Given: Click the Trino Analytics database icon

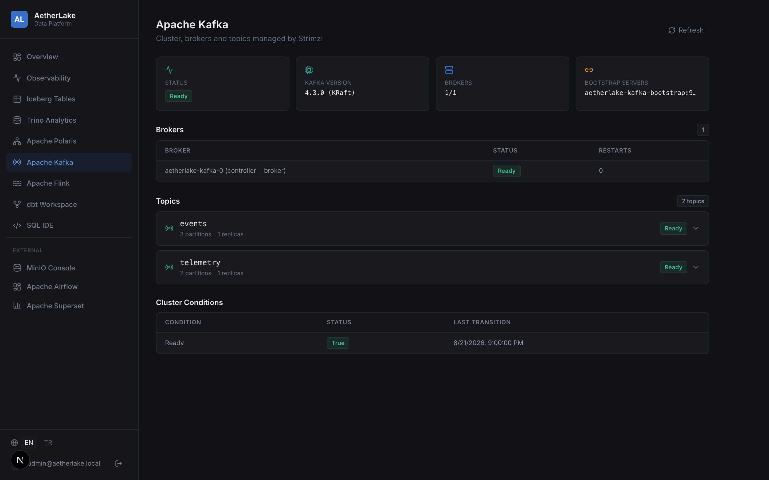Looking at the screenshot, I should [17, 120].
